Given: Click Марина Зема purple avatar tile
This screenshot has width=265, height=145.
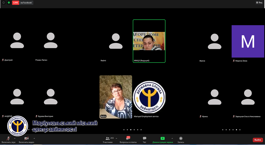Looking at the screenshot, I should click(x=248, y=41).
